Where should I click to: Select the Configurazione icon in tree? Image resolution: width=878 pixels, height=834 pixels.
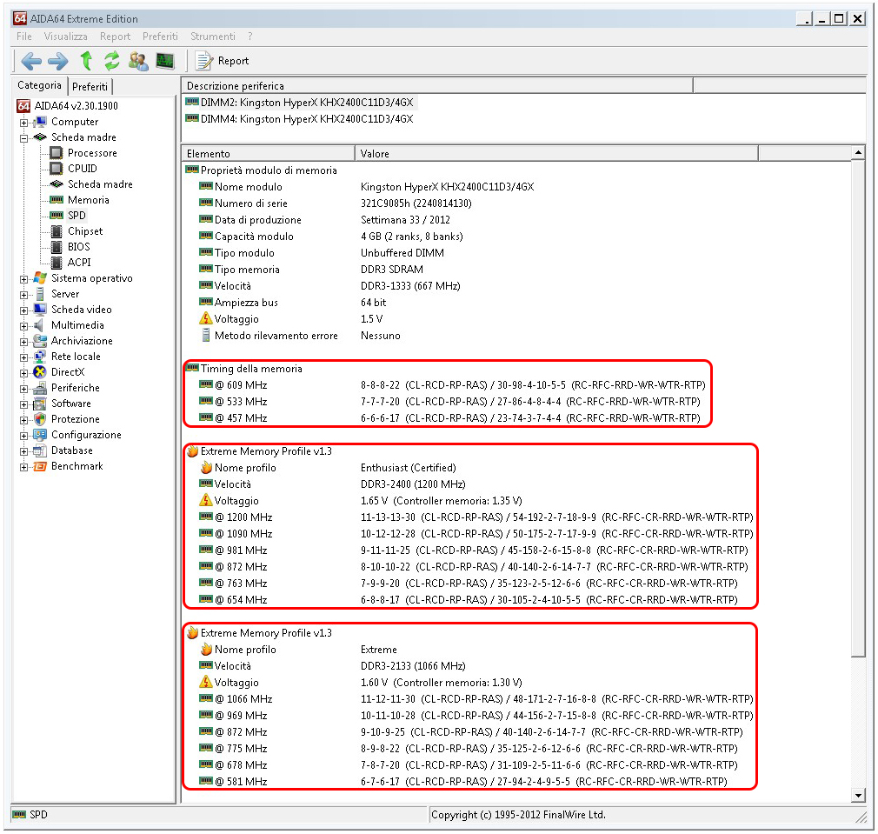pos(40,435)
